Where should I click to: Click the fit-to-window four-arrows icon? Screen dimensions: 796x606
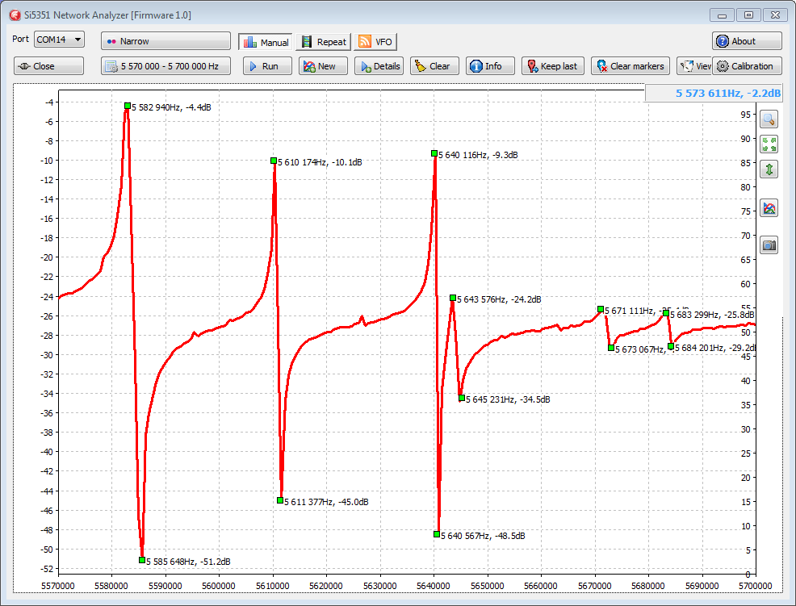click(769, 144)
